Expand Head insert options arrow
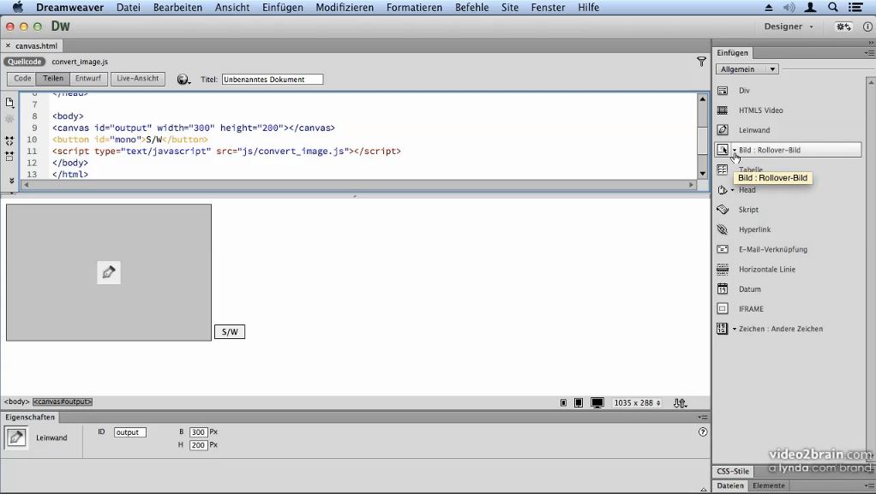Viewport: 876px width, 494px height. [x=732, y=190]
